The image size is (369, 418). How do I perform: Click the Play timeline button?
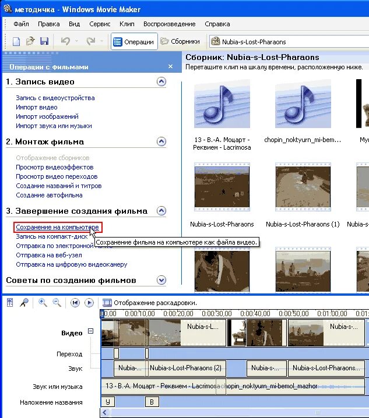[89, 303]
